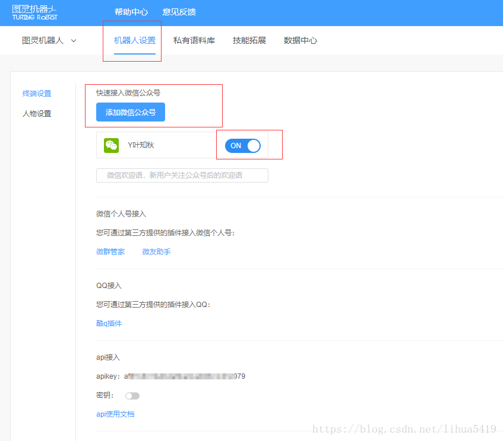Click the Turing Robot logo
Screen dimensions: 503x441
(34, 13)
